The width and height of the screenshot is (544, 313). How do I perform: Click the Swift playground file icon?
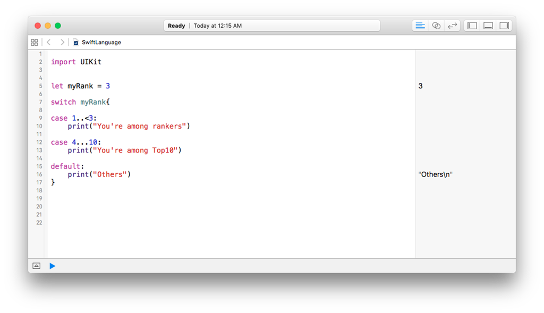pyautogui.click(x=76, y=42)
